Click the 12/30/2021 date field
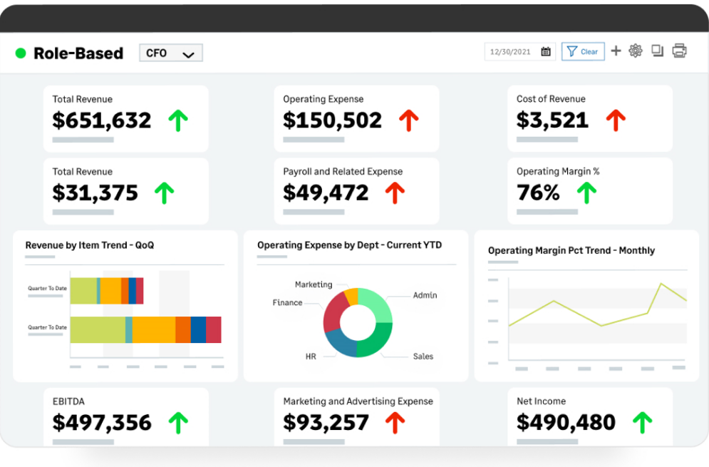The width and height of the screenshot is (709, 467). pyautogui.click(x=513, y=51)
